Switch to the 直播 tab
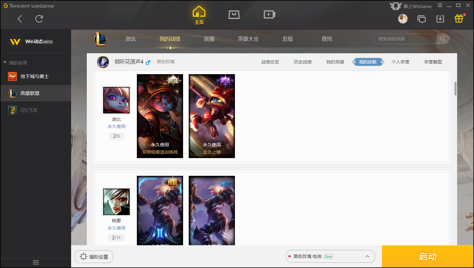Viewport: 474px width, 268px height. tap(209, 39)
